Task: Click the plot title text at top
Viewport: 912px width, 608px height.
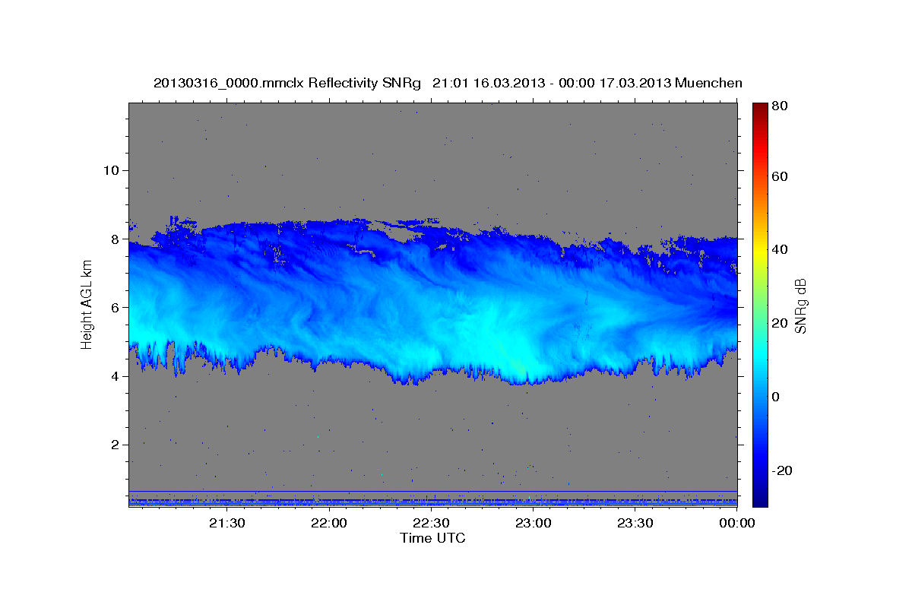Action: [x=448, y=83]
